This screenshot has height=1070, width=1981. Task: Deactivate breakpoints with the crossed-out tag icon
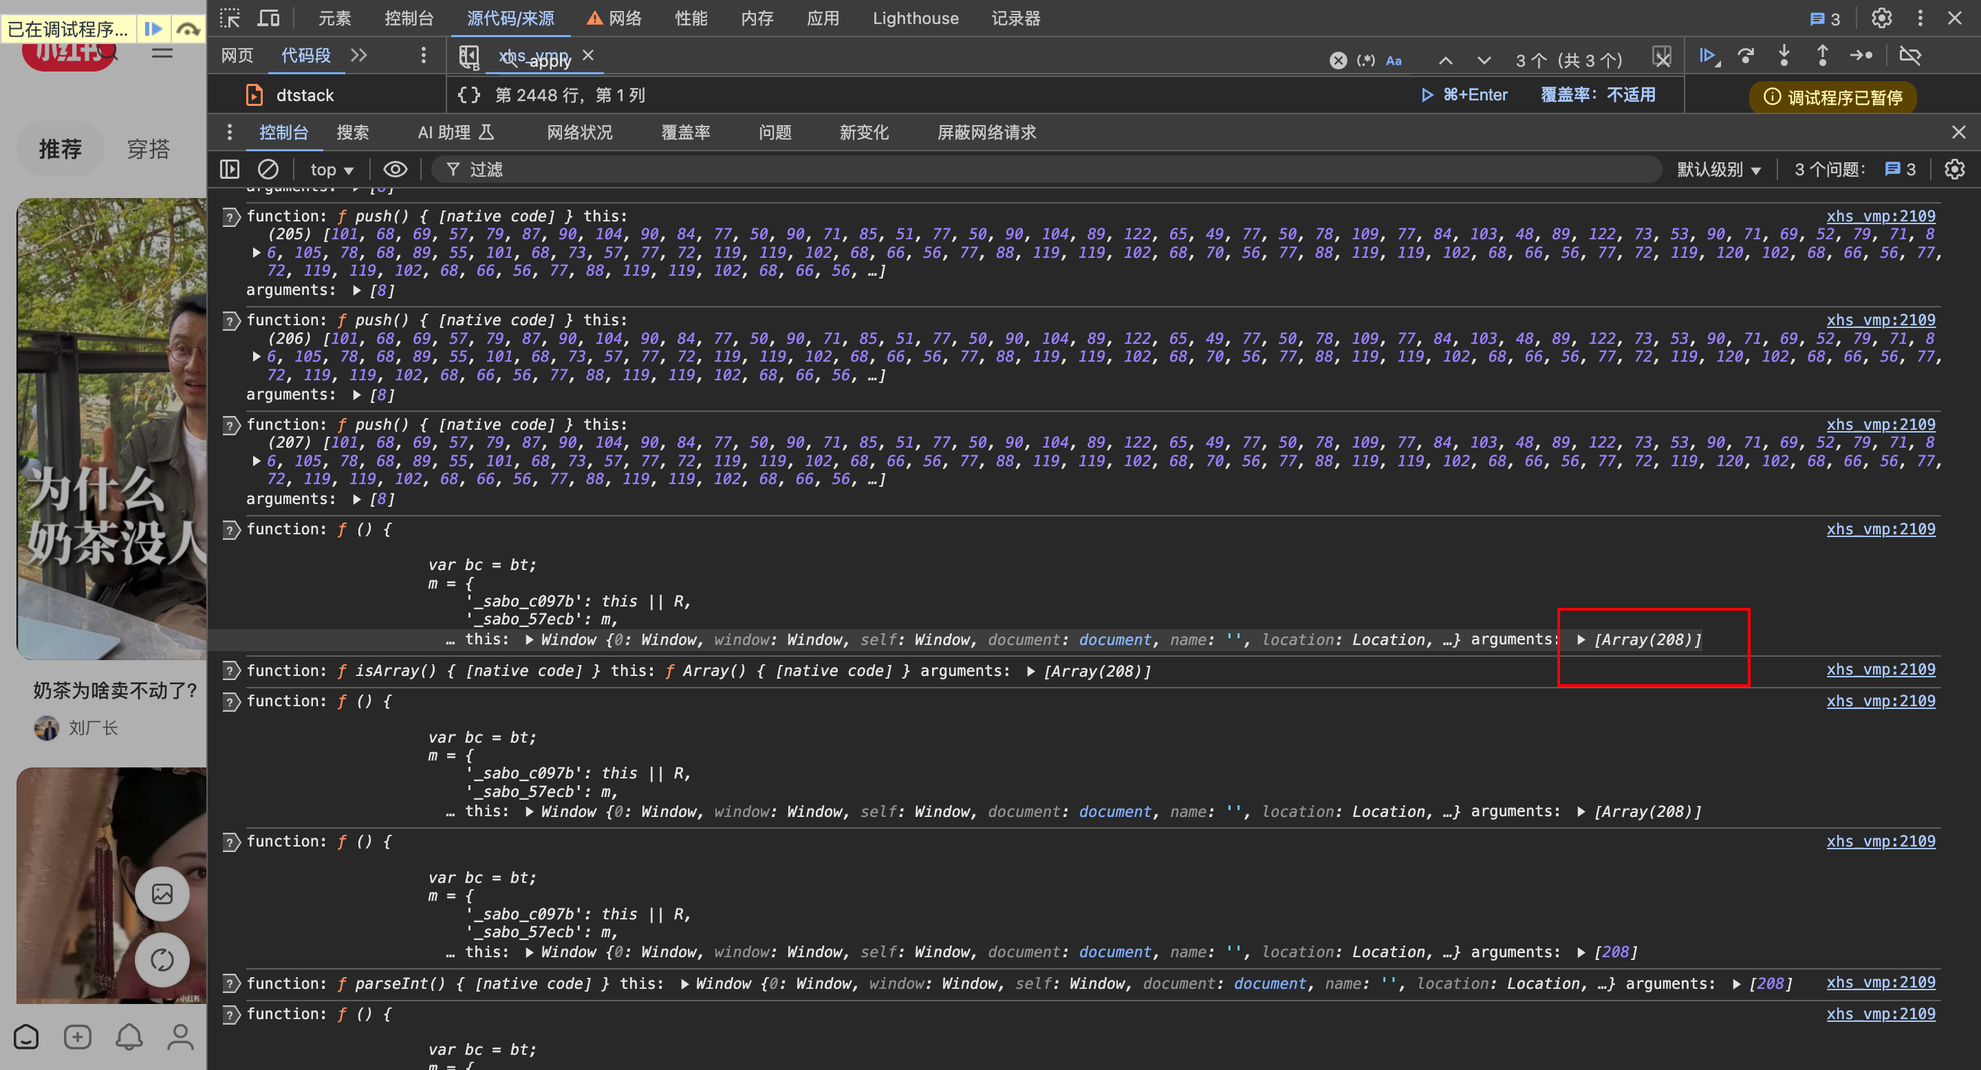tap(1909, 55)
